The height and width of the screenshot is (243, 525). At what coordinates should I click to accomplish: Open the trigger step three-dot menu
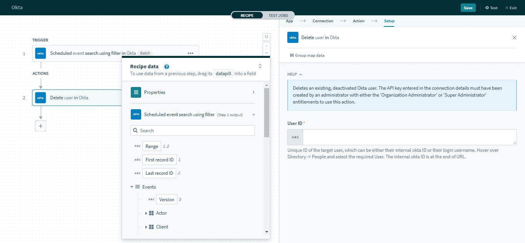[x=190, y=53]
